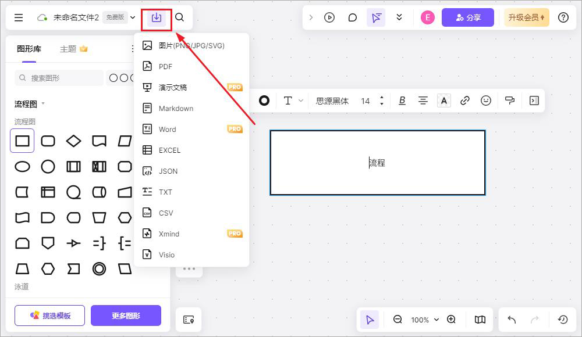Screen dimensions: 582x337
Task: Insert emoji using the smiley icon
Action: 486,101
